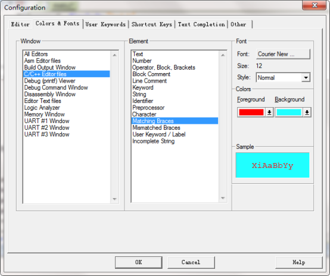330x276 pixels.
Task: Open the Background color dropdown arrow
Action: 307,112
